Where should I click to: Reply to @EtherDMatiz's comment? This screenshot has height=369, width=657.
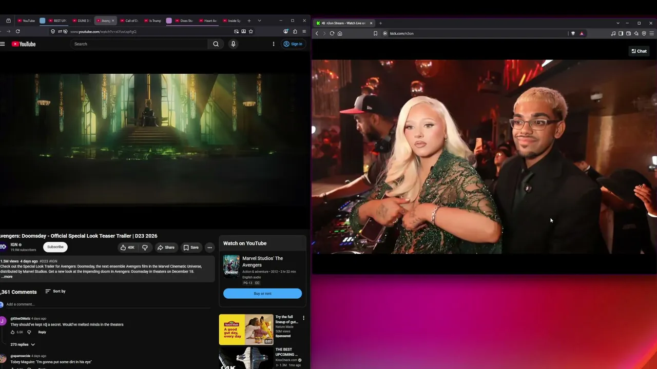pos(42,332)
